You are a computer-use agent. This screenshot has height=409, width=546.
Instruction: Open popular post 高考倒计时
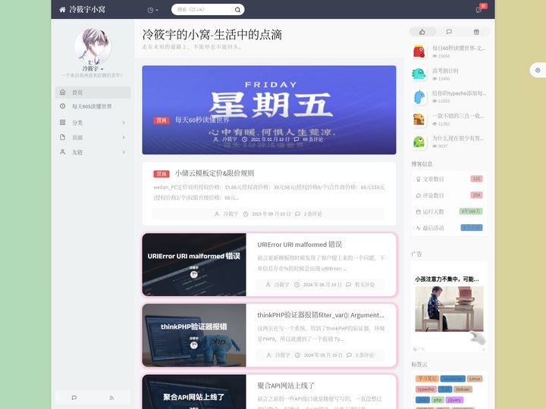click(445, 71)
